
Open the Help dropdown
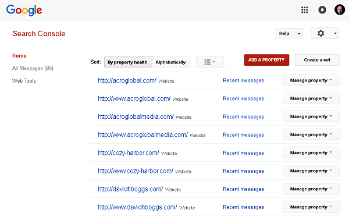(x=289, y=33)
